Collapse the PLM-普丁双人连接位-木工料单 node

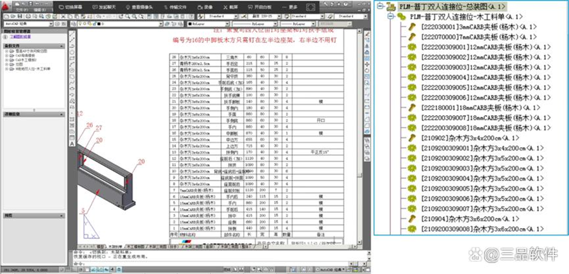[x=392, y=16]
